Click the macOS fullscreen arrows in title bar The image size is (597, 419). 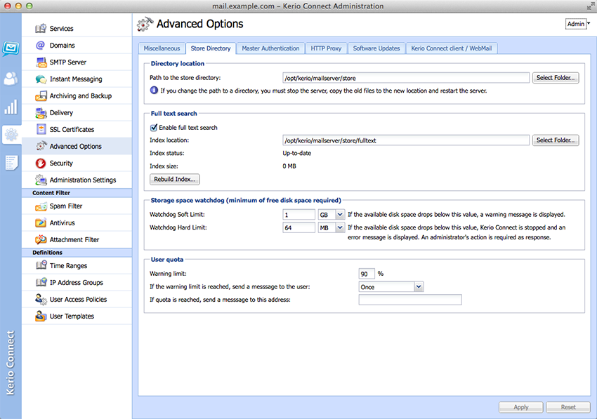tap(590, 6)
